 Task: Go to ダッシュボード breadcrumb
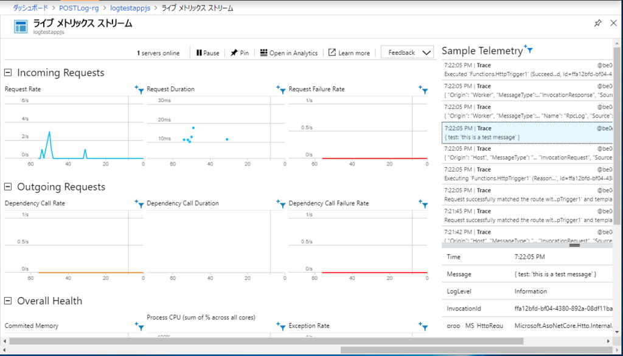tap(30, 8)
